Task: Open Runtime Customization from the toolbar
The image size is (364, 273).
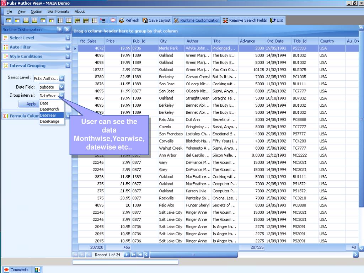Action: pyautogui.click(x=197, y=20)
